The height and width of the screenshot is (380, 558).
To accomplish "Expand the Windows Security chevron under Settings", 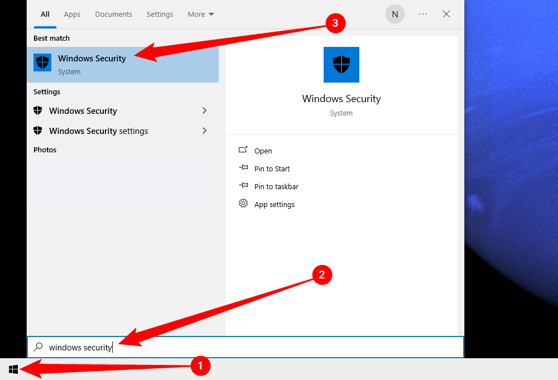I will click(205, 110).
